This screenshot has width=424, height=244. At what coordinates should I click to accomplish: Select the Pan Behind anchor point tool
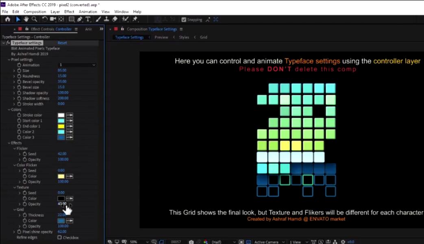pyautogui.click(x=61, y=19)
